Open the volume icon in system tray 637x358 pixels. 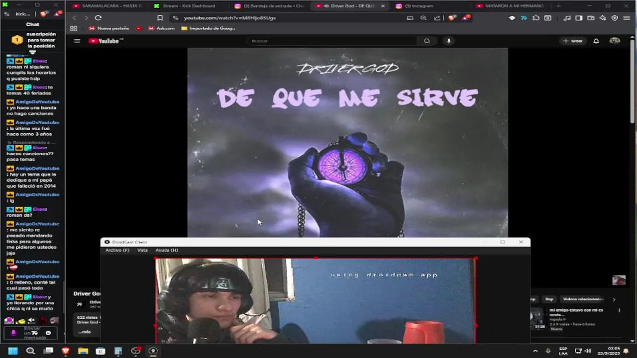[x=588, y=351]
